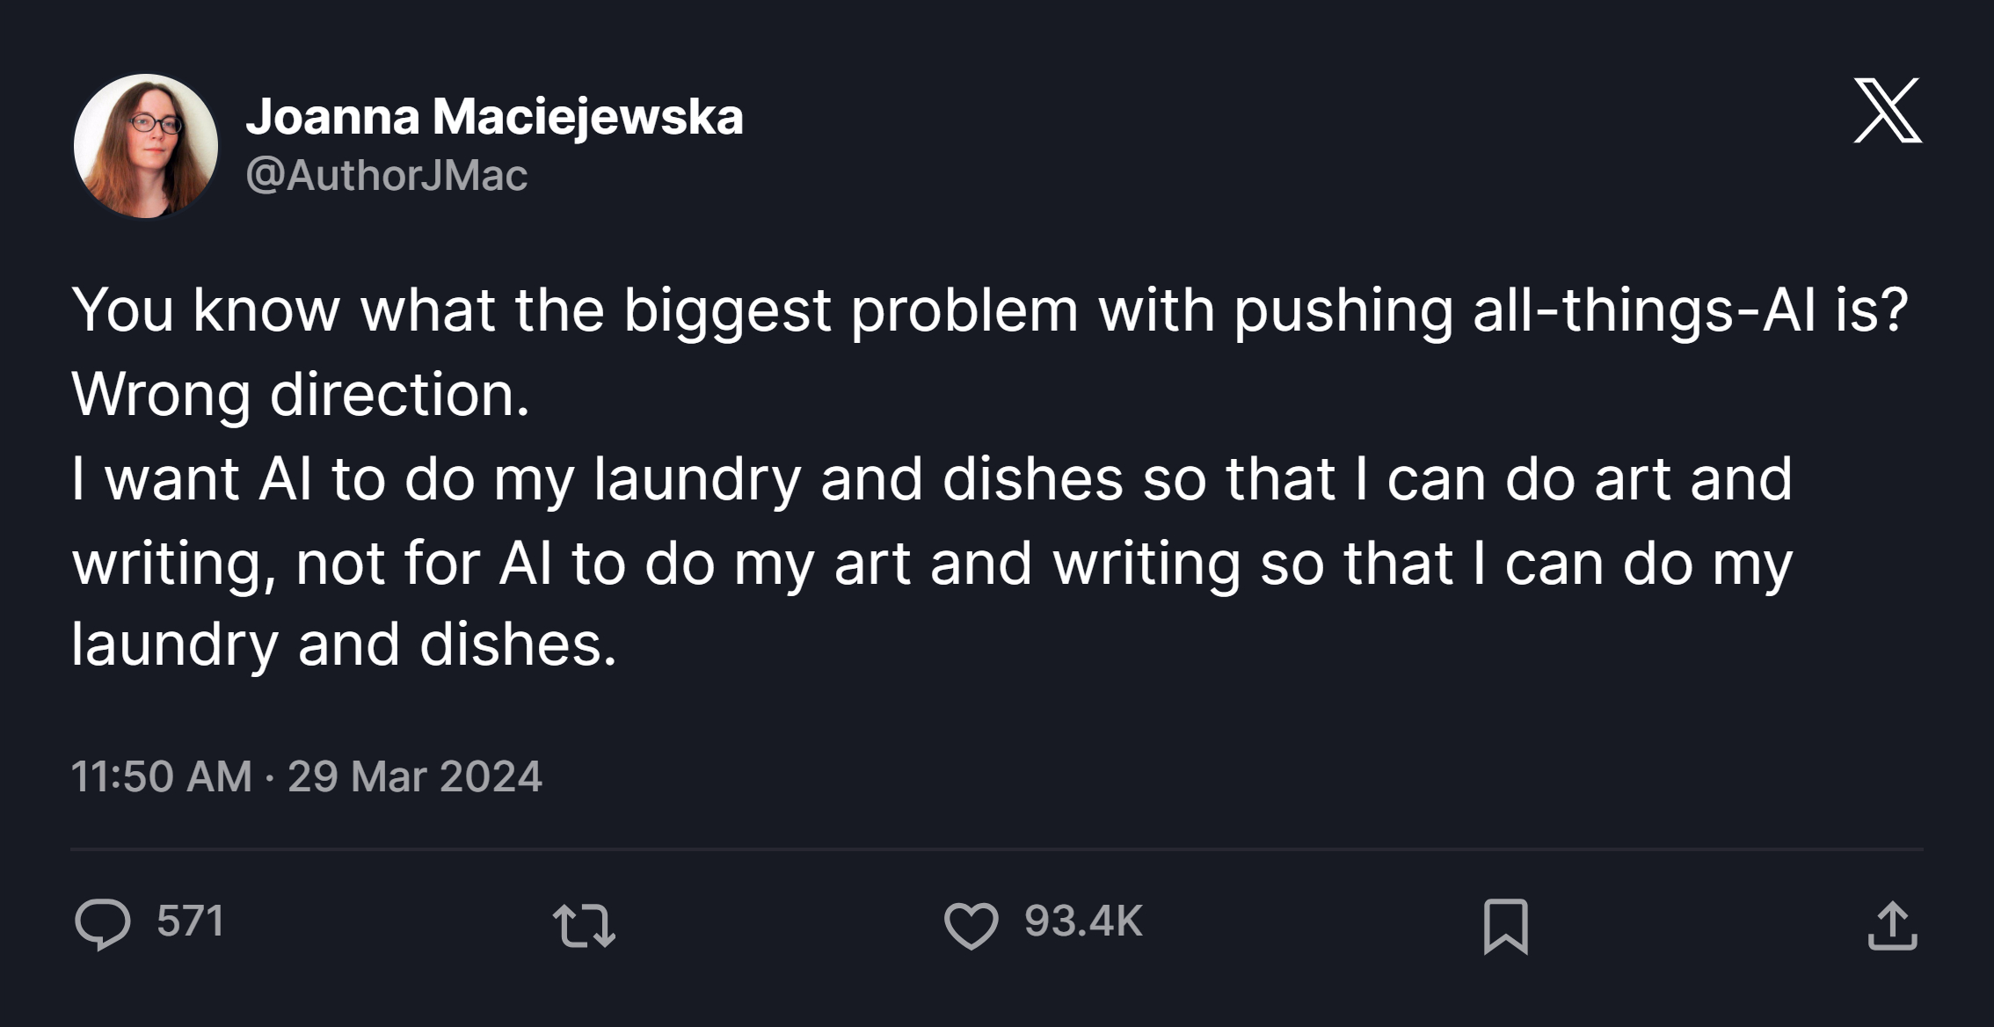The image size is (1994, 1027).
Task: Click the 571 replies count
Action: coord(190,921)
